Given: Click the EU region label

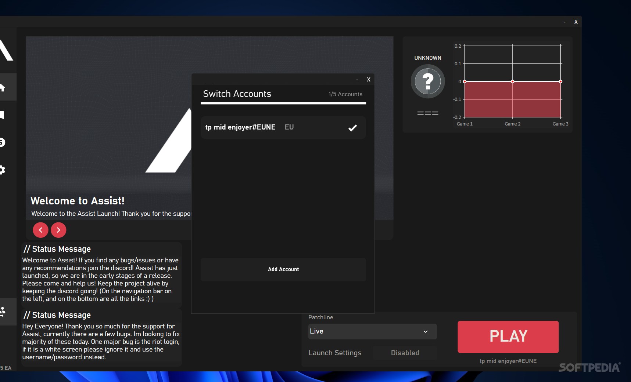Looking at the screenshot, I should [x=289, y=127].
